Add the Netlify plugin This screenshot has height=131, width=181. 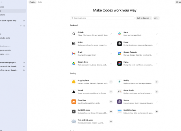pyautogui.click(x=157, y=82)
